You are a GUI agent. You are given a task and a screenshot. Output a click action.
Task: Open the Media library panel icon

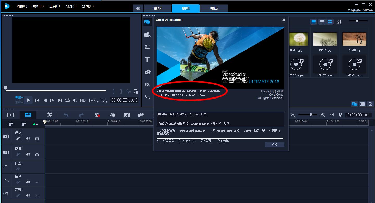point(147,22)
